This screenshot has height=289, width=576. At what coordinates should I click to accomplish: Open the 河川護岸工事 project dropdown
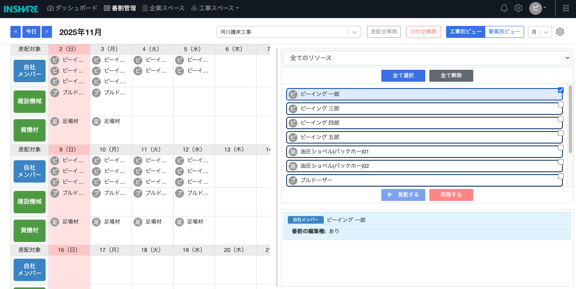click(x=289, y=32)
